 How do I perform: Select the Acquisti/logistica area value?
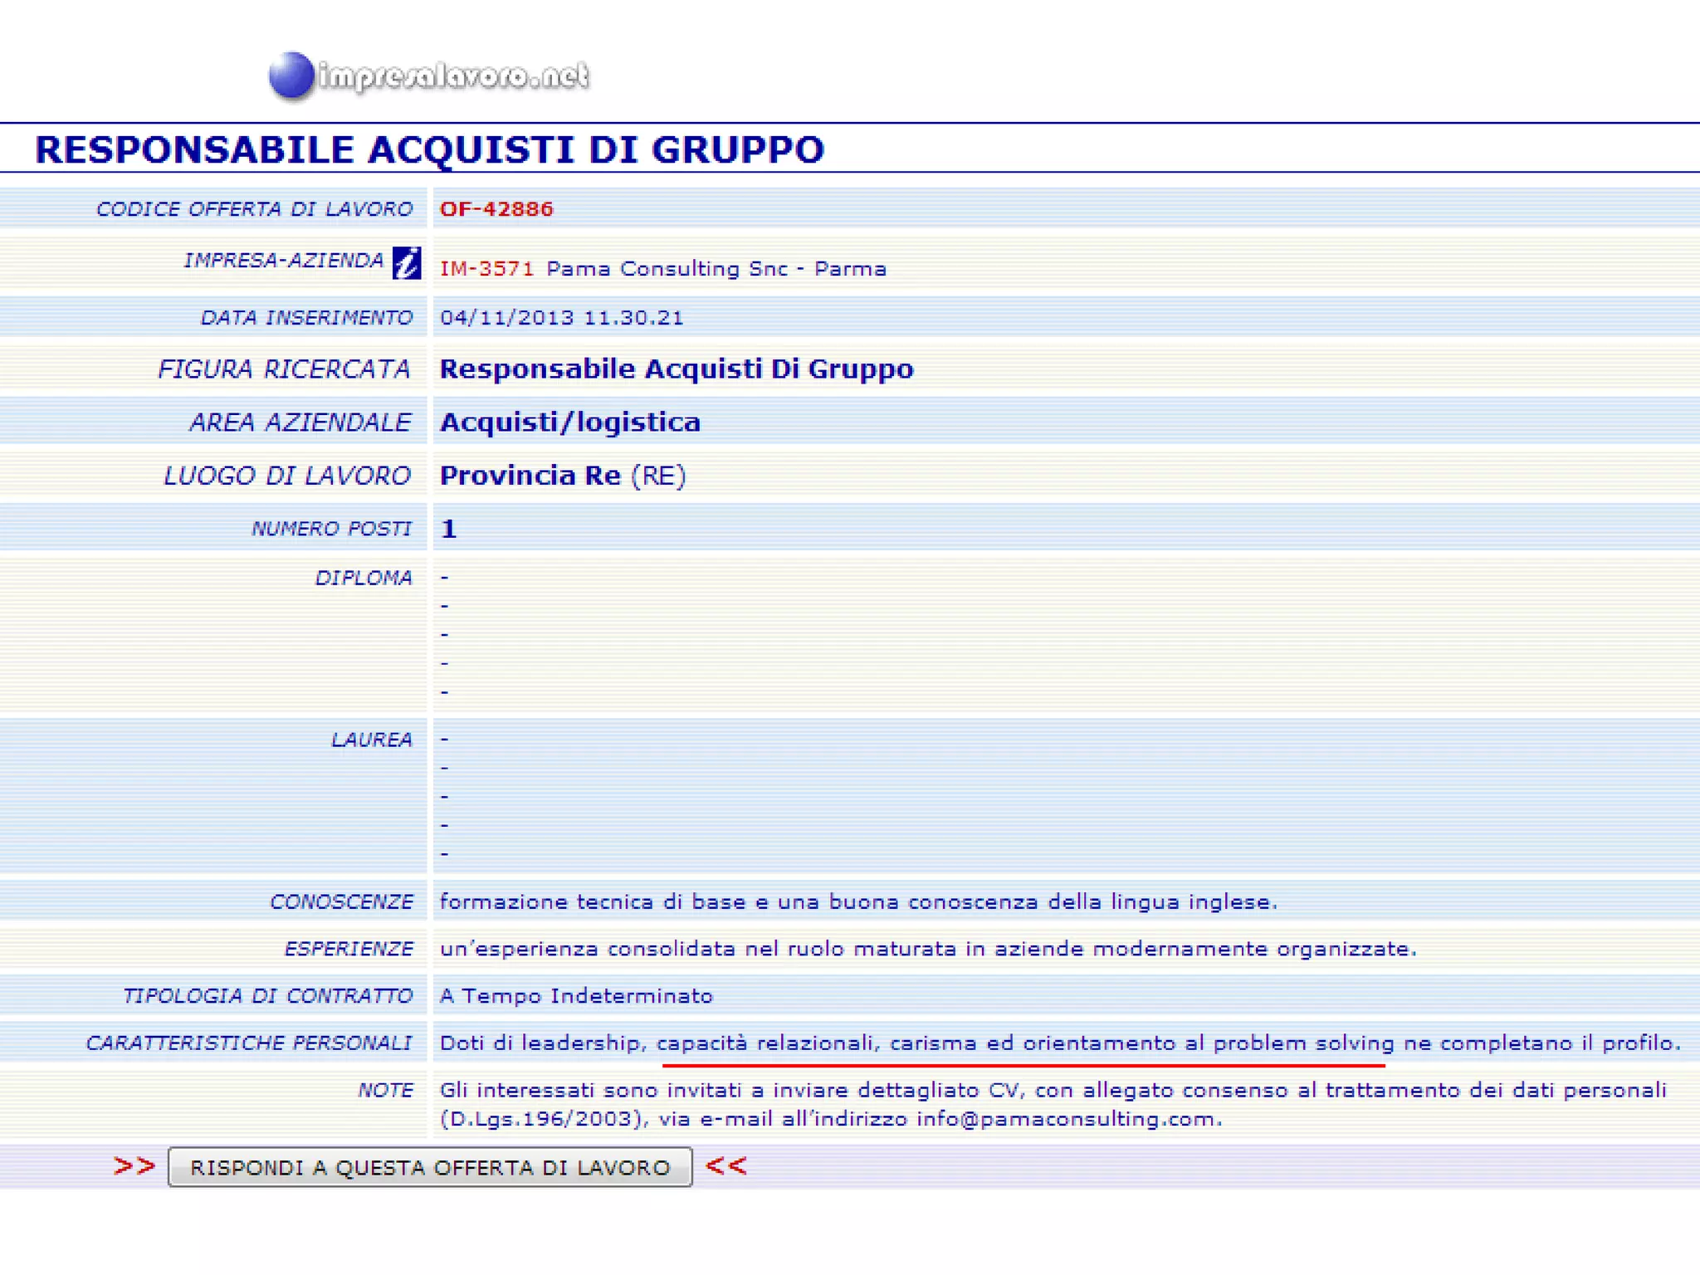569,423
